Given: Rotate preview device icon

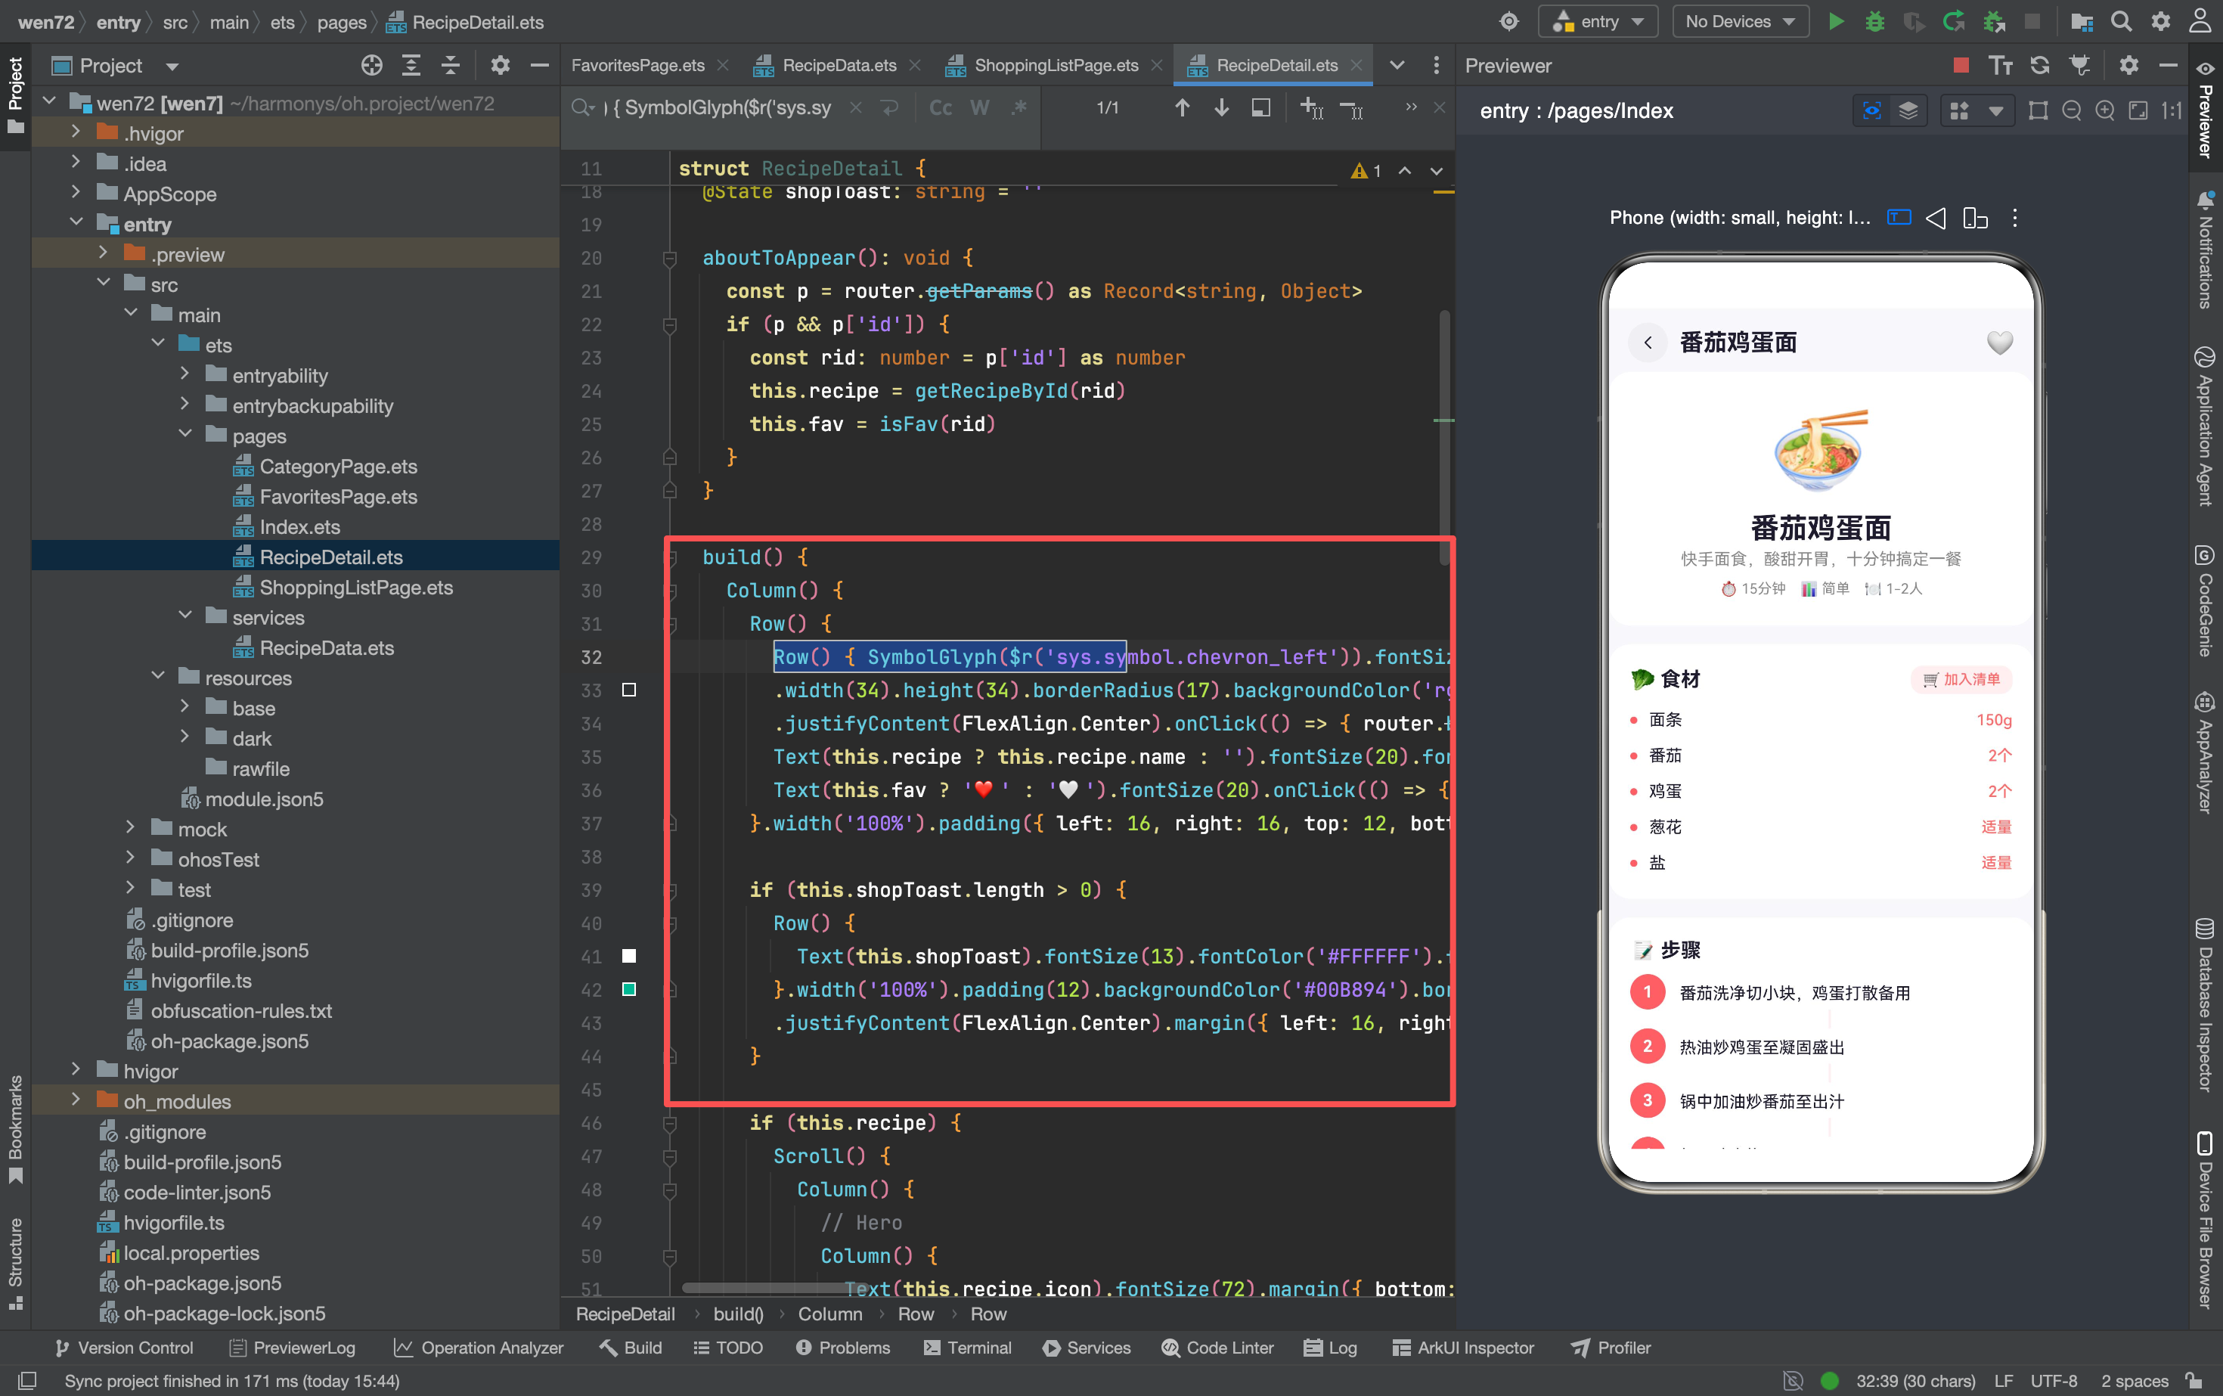Looking at the screenshot, I should [x=1975, y=218].
